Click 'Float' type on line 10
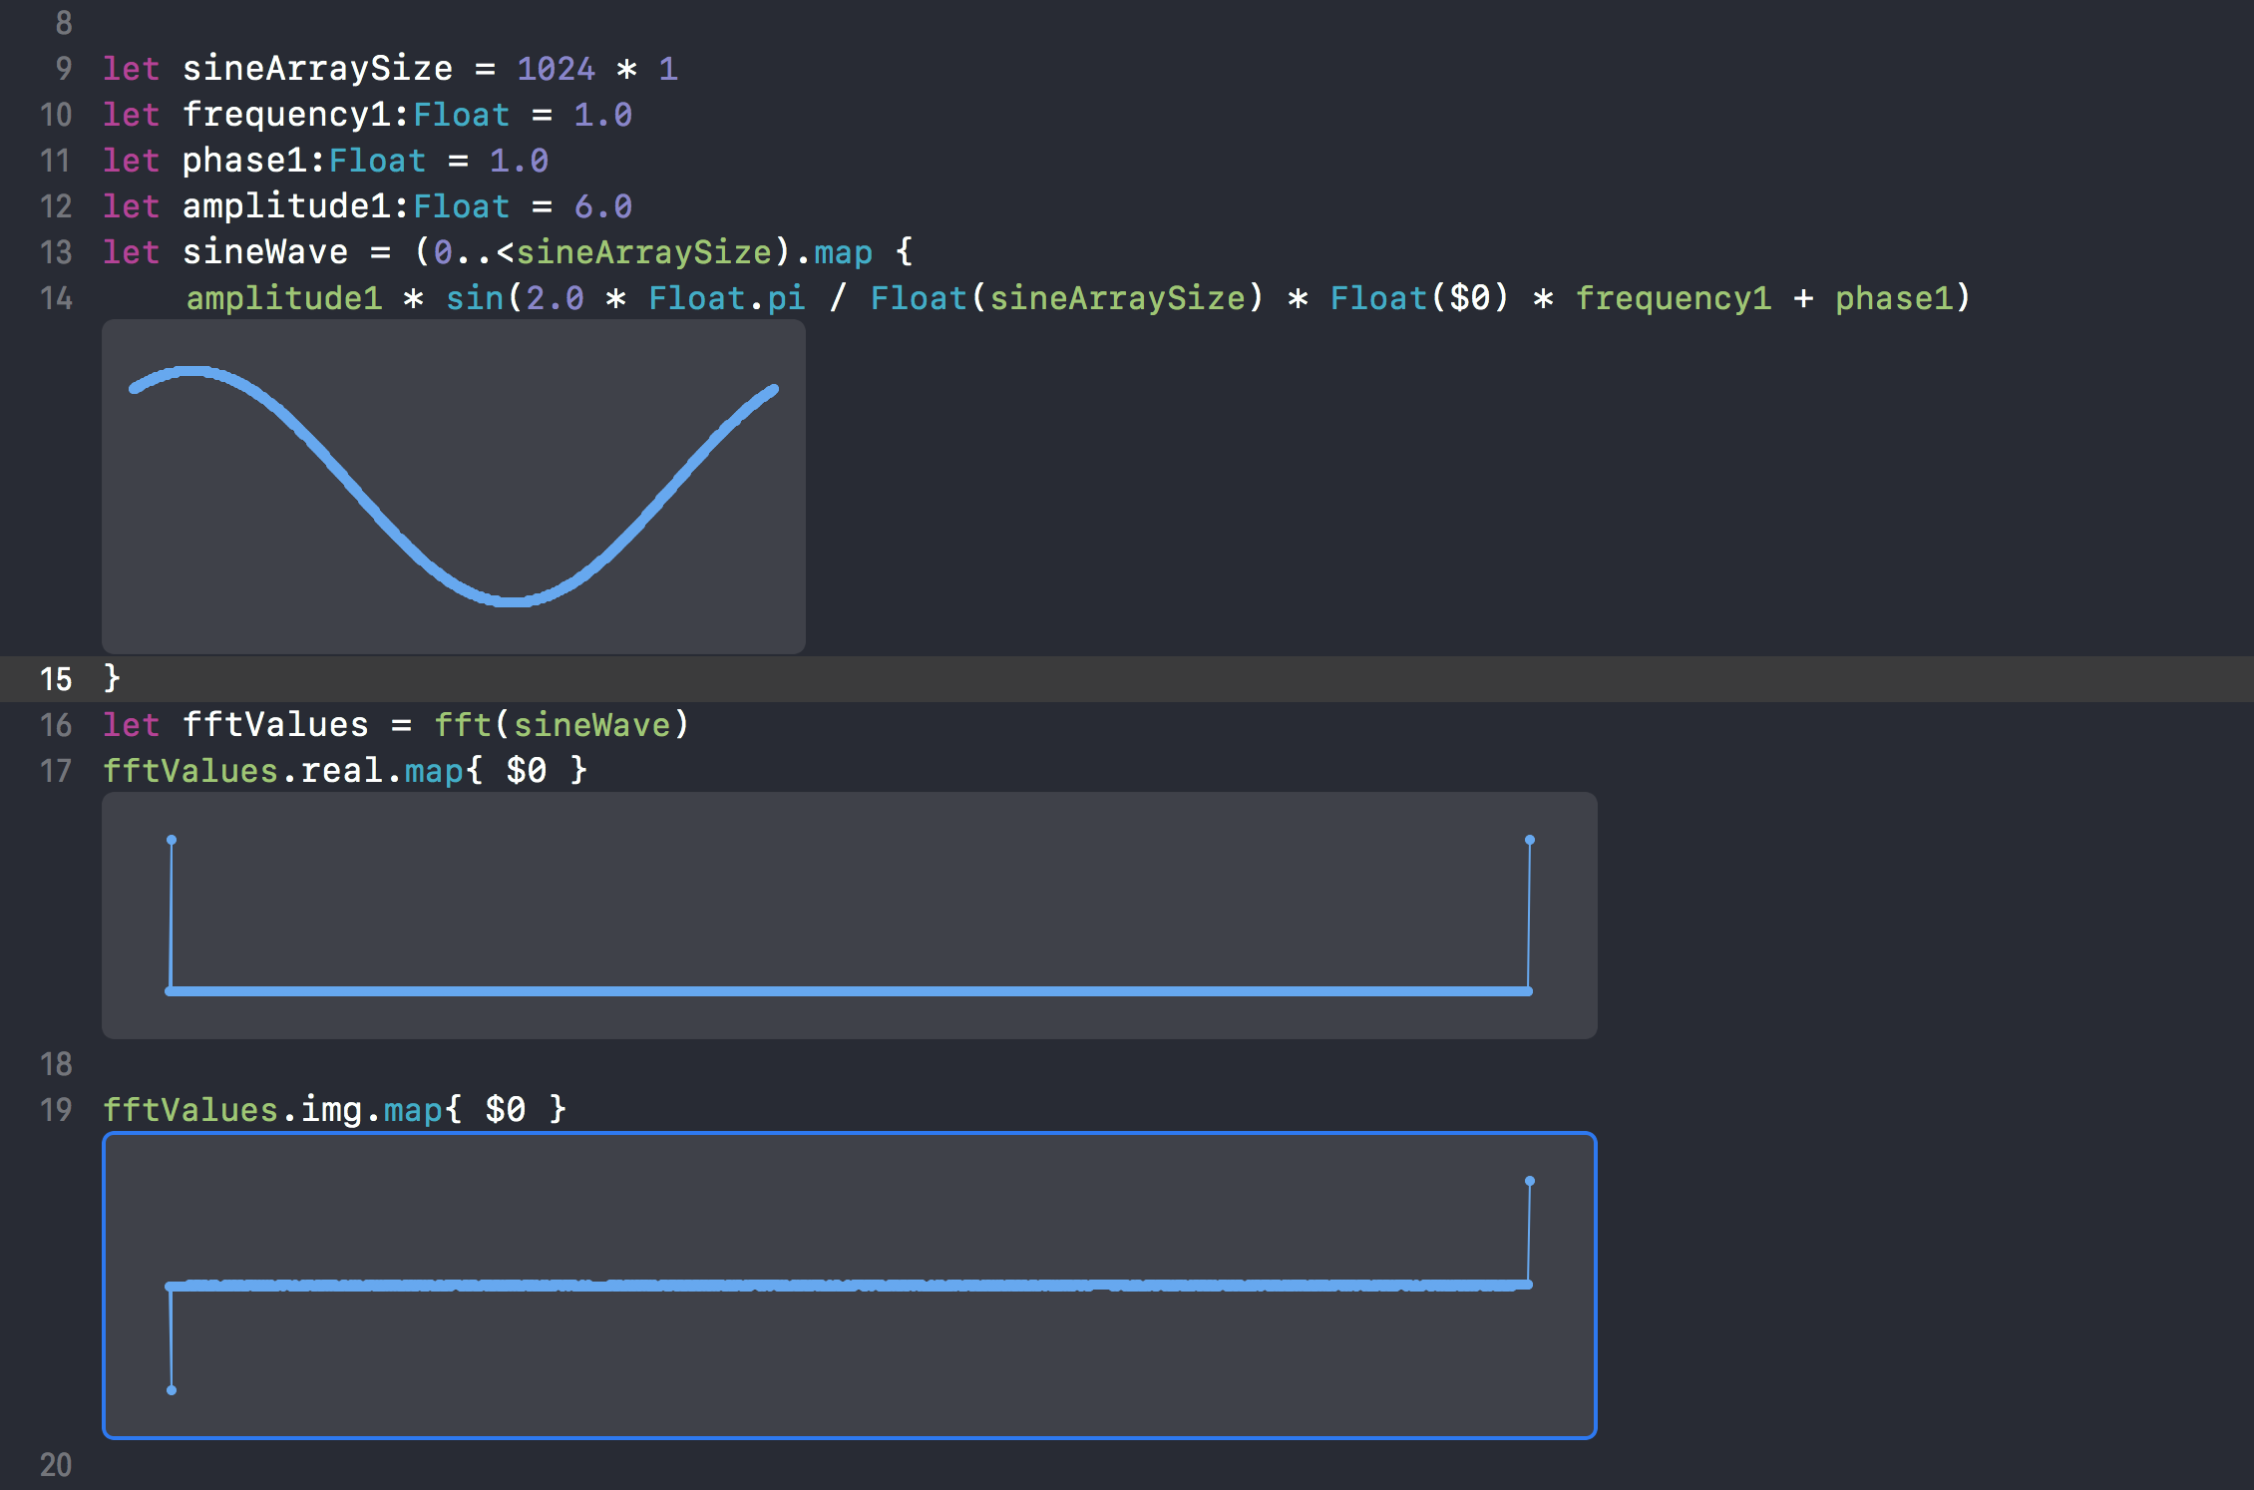This screenshot has width=2254, height=1490. 462,115
